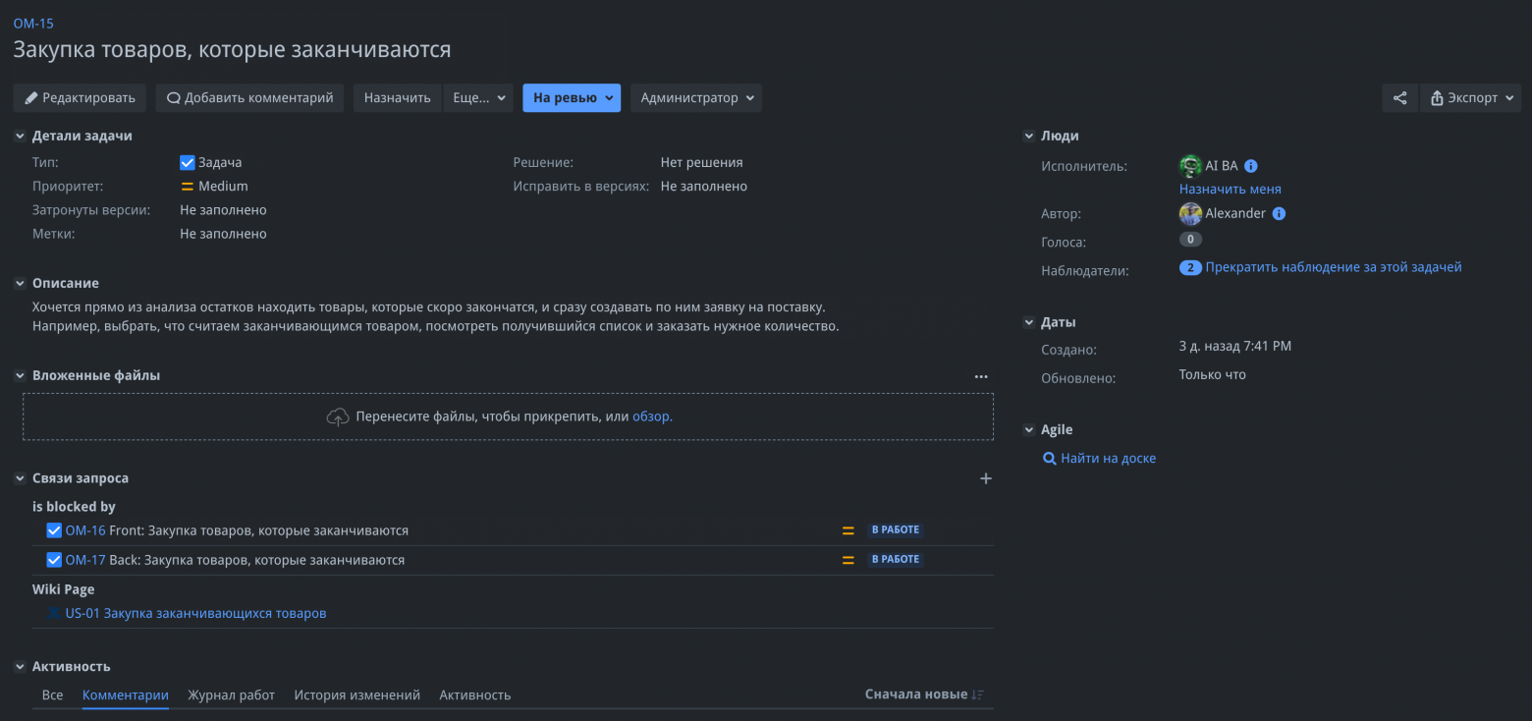Click the watchers count badge
Image resolution: width=1532 pixels, height=721 pixels.
tap(1190, 267)
